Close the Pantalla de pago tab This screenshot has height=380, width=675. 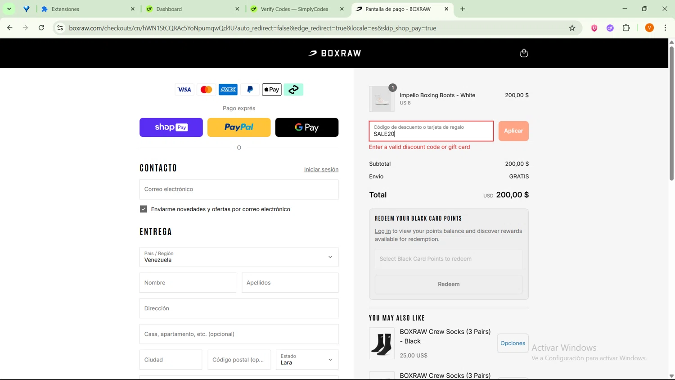[x=446, y=9]
